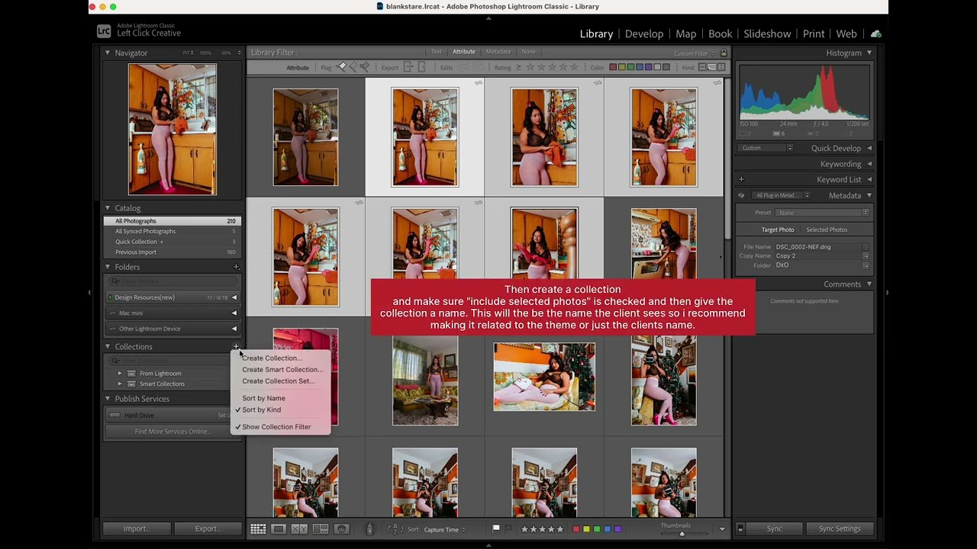Click the plus icon in Folders header
Screen dimensions: 977x549
(236, 267)
